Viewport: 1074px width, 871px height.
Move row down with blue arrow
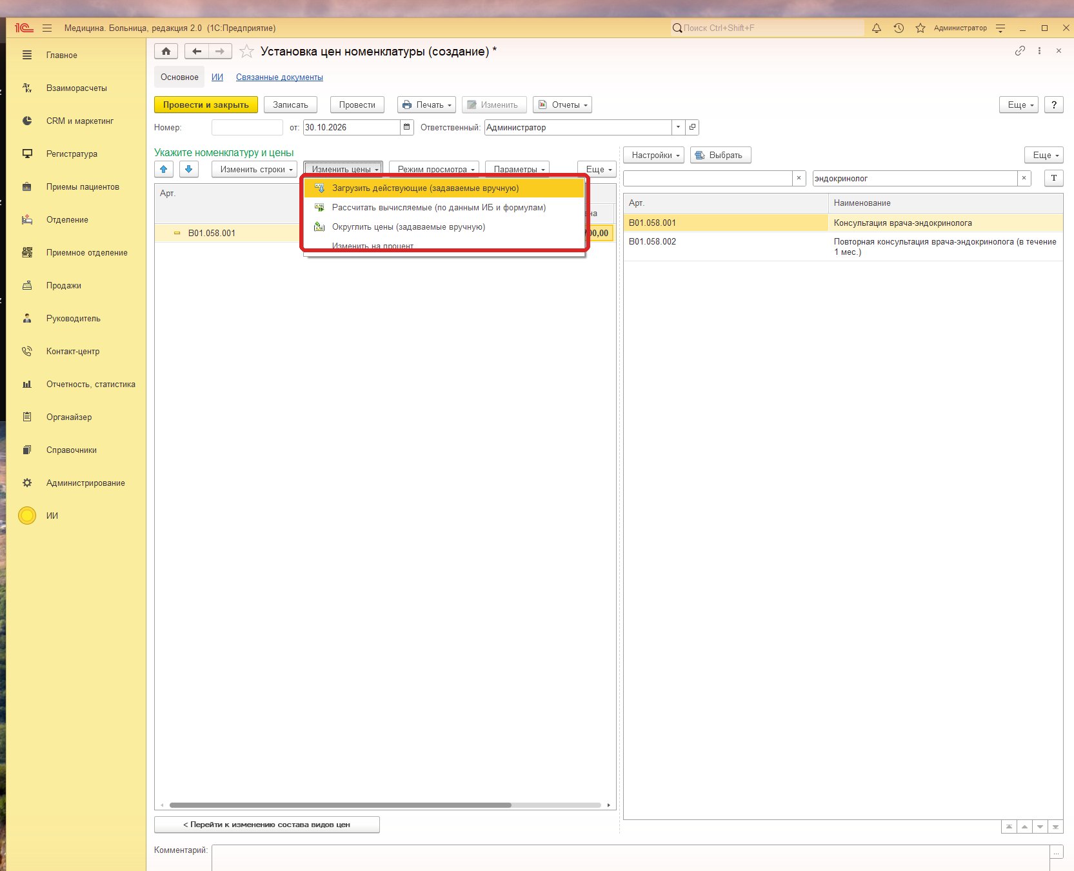coord(188,169)
